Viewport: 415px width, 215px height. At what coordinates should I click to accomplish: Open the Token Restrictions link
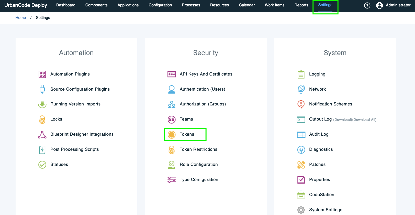pos(198,149)
